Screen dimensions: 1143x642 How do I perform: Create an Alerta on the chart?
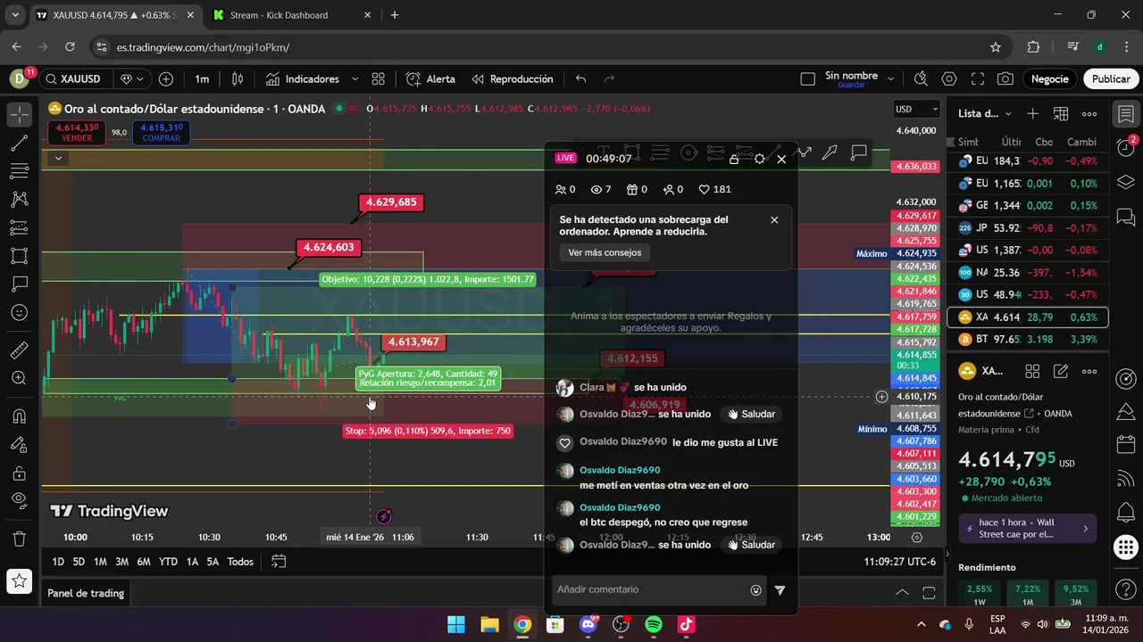point(430,79)
